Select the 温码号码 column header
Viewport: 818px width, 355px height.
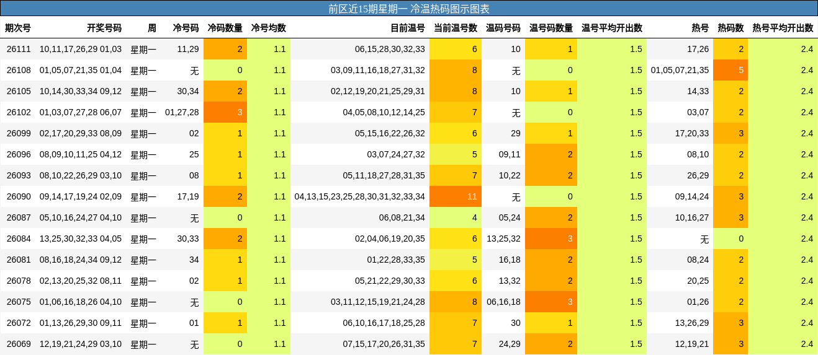(503, 28)
